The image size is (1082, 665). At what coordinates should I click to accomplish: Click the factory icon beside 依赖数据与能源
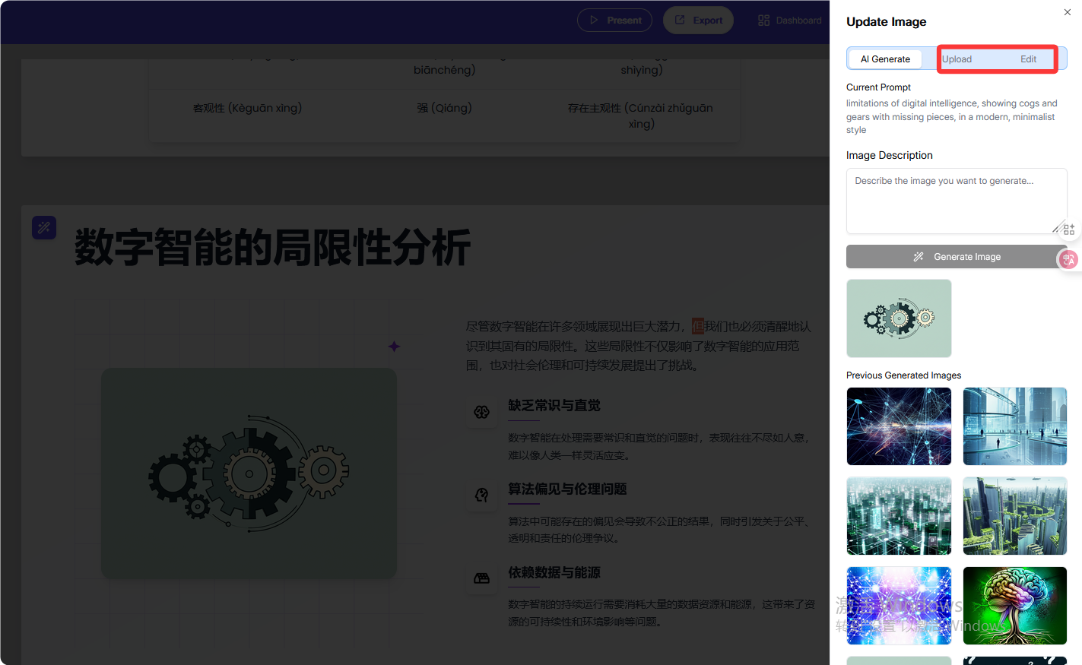click(482, 578)
